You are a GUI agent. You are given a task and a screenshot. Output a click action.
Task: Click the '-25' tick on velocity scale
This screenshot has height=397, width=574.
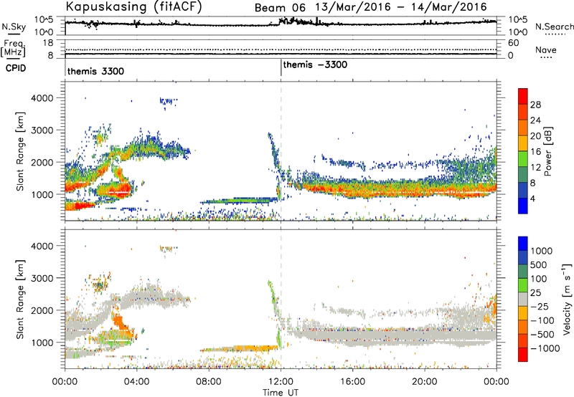click(x=540, y=306)
